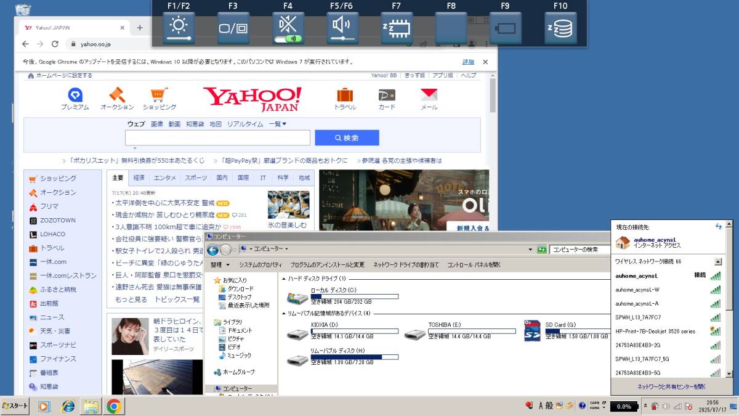Trigger F10 hibernate icon

560,28
